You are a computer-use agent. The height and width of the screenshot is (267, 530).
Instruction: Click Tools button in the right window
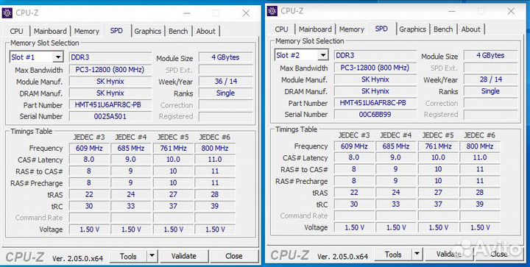tap(393, 254)
